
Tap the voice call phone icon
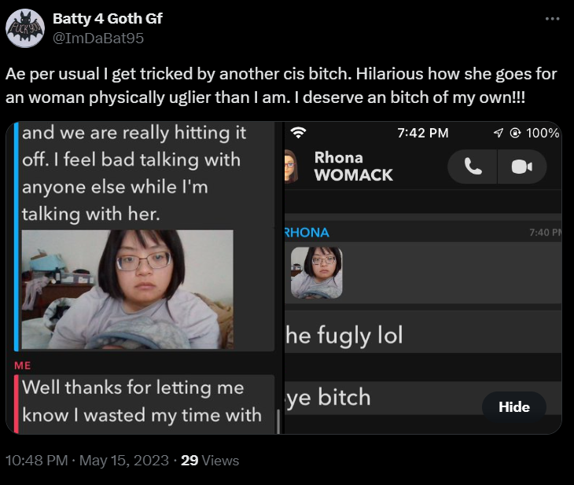point(473,167)
